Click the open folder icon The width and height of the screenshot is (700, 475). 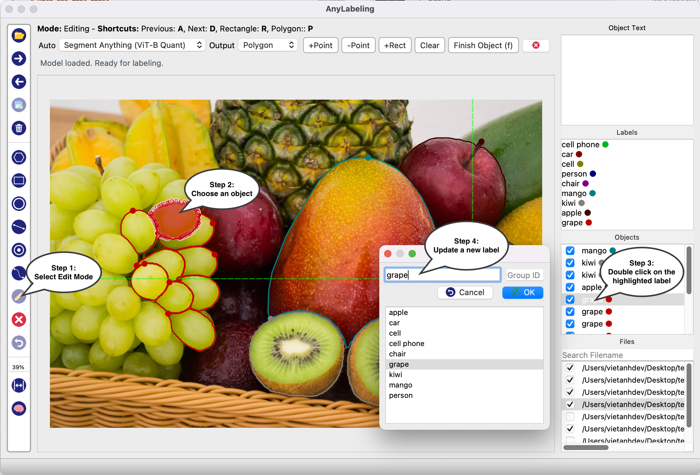[x=19, y=36]
